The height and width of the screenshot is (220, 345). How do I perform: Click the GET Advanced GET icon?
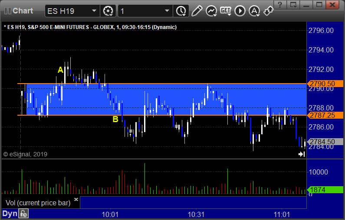click(x=226, y=10)
